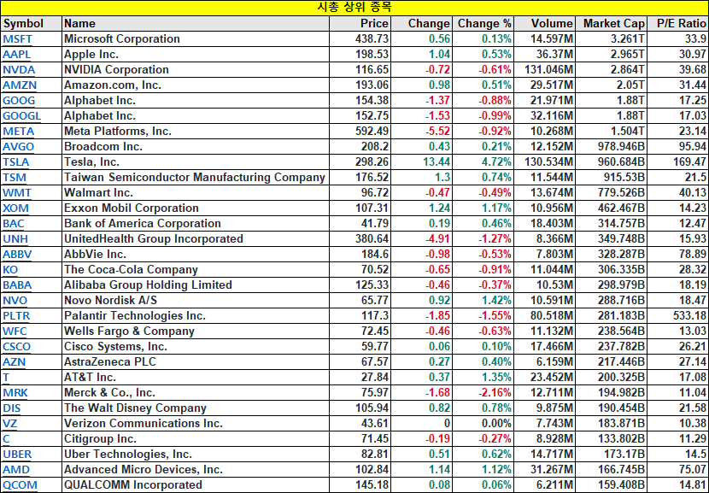Select Tesla change percent 4.72%
The height and width of the screenshot is (493, 709).
point(483,162)
